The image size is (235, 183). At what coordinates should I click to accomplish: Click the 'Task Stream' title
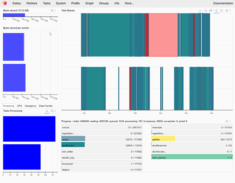coord(68,11)
